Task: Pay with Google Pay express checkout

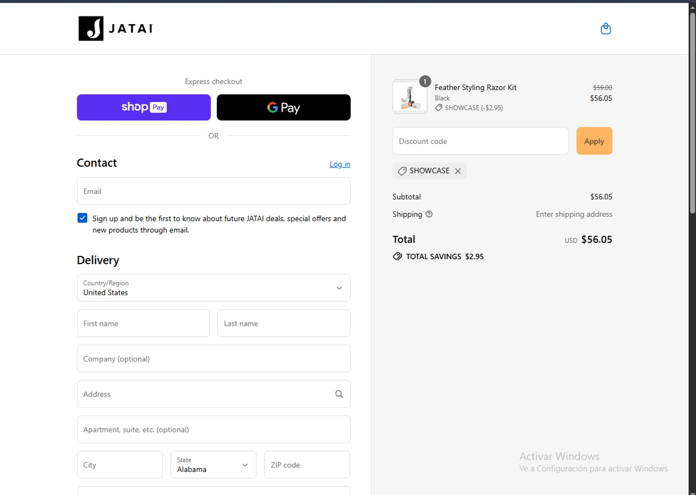Action: coord(284,107)
